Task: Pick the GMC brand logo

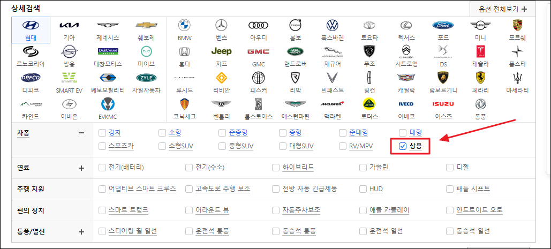Action: click(258, 51)
